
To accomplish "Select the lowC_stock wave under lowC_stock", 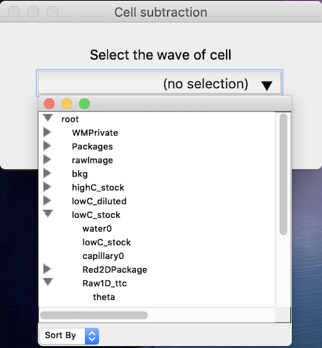I will tap(107, 242).
